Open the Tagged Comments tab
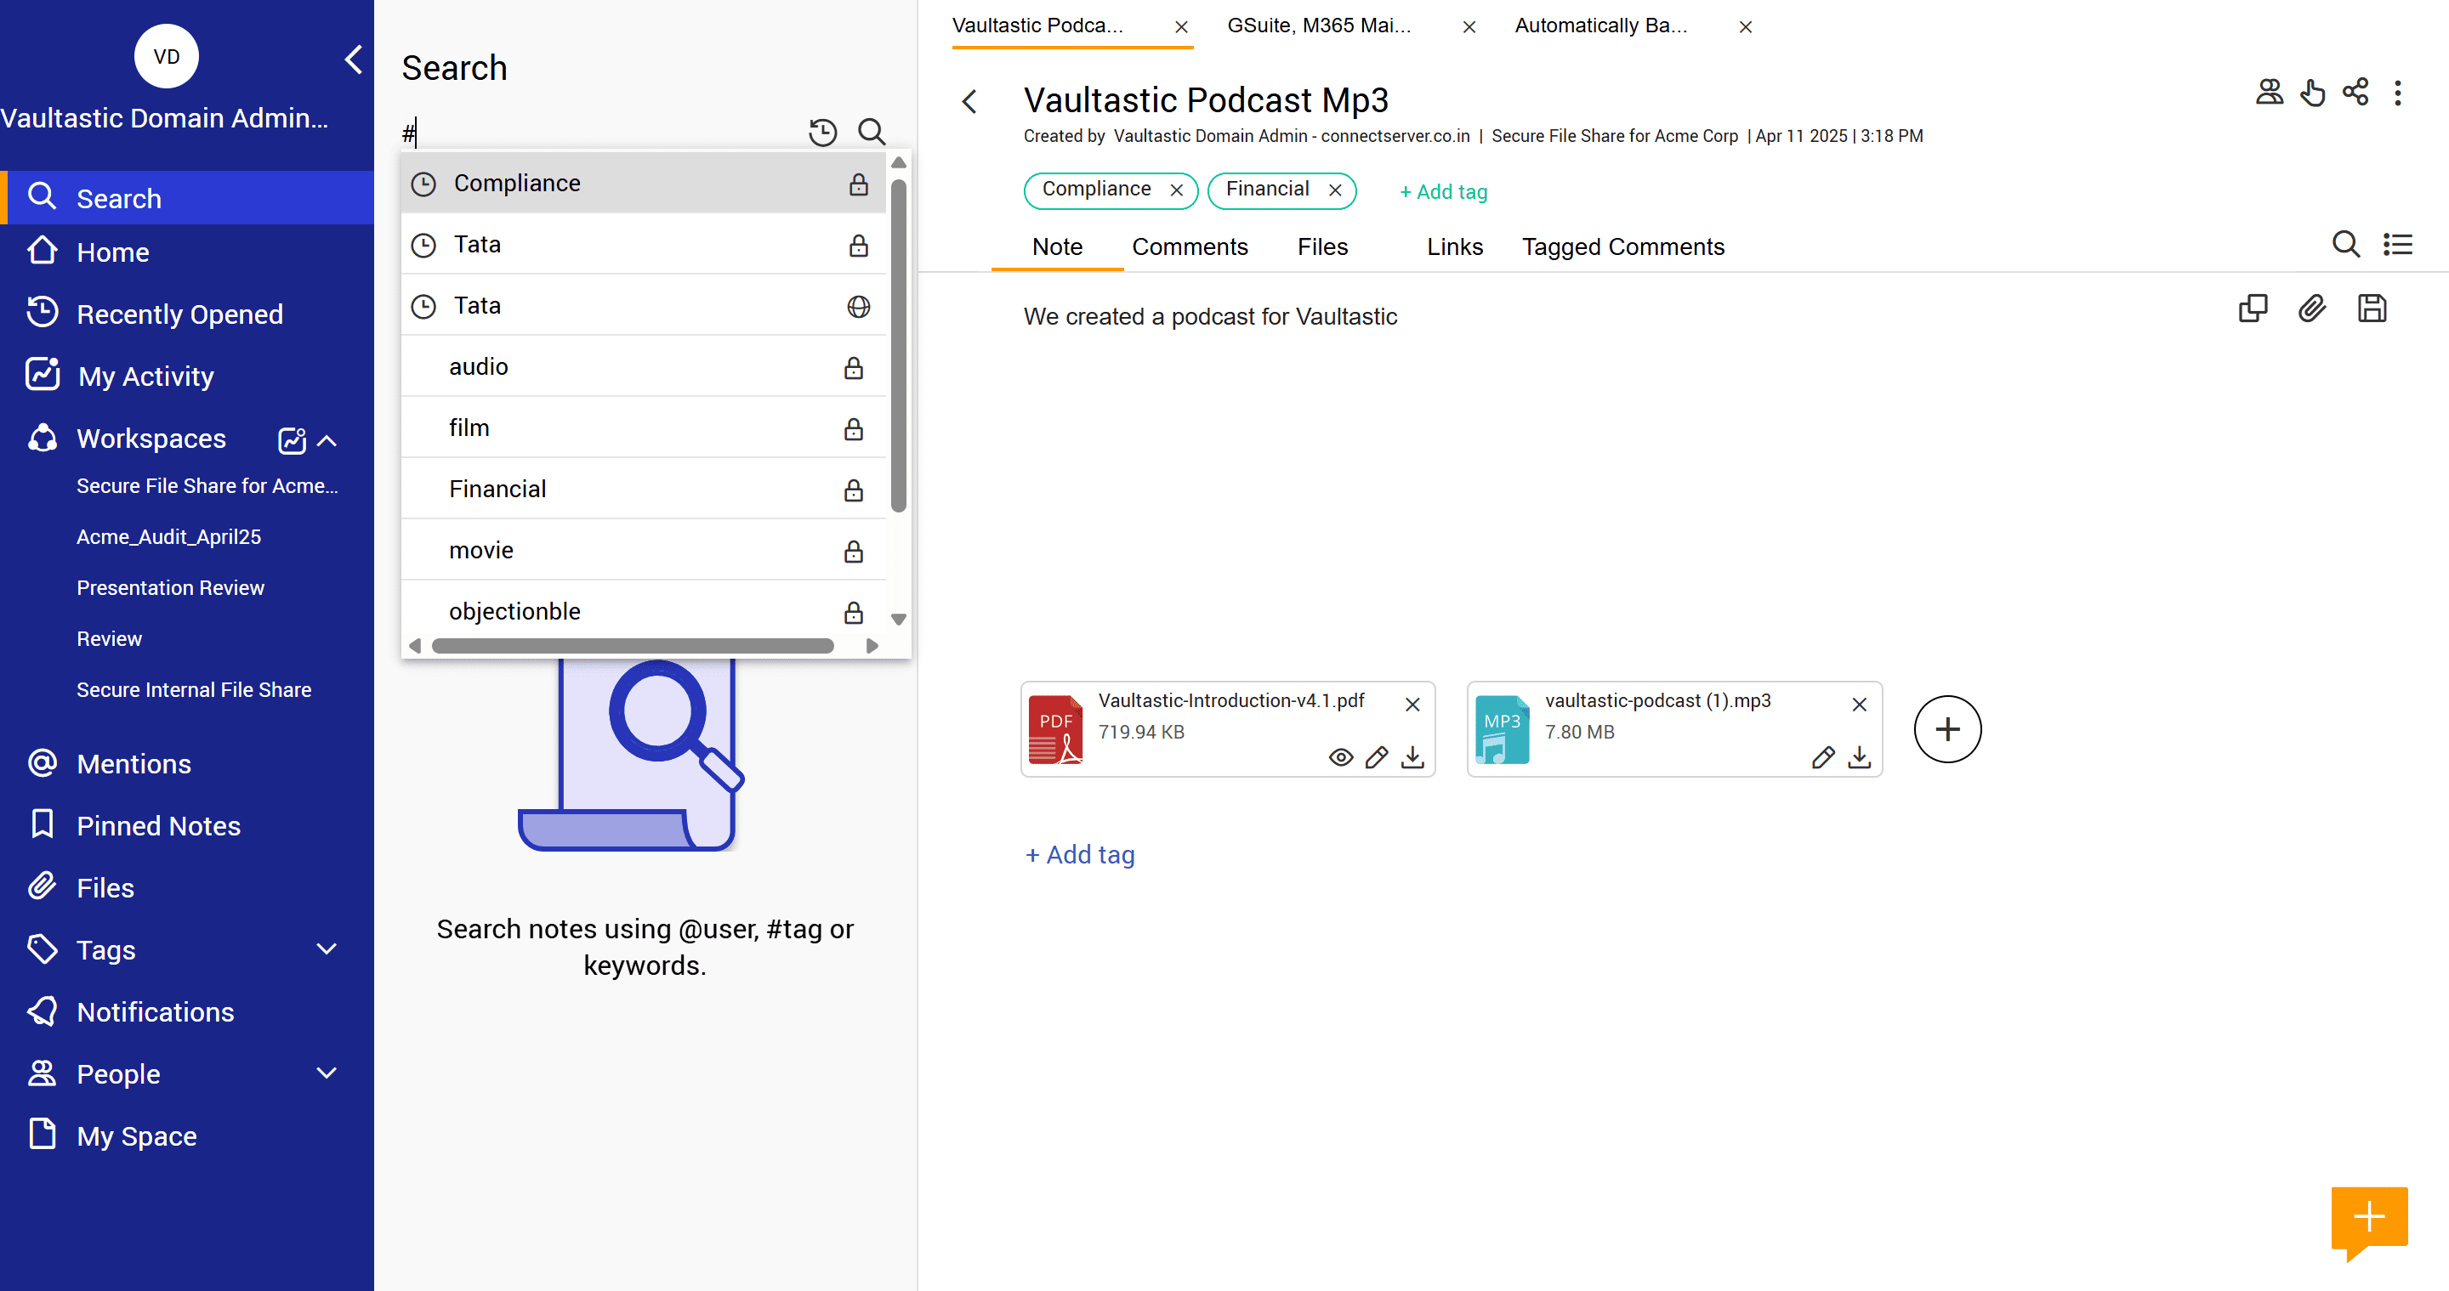 (x=1622, y=247)
